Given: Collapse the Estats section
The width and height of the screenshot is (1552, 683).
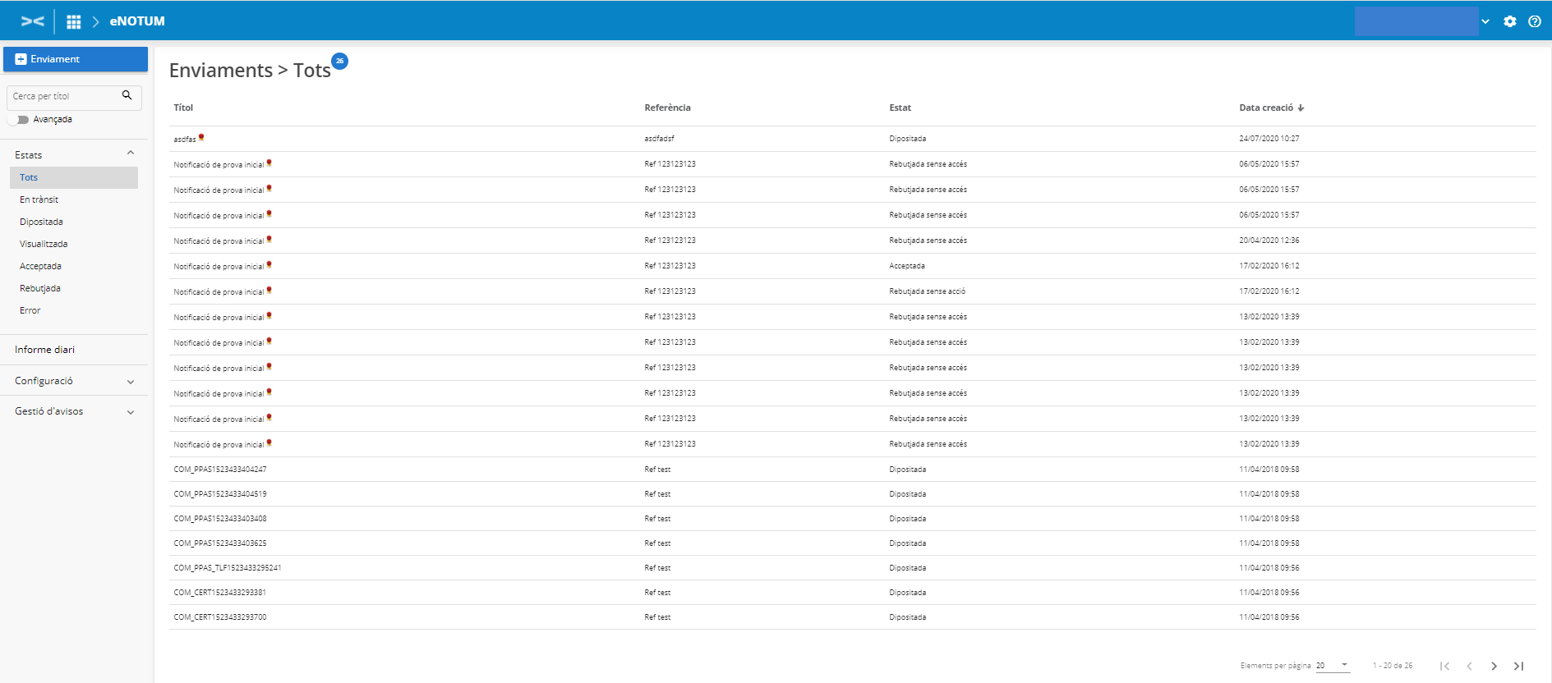Looking at the screenshot, I should [131, 154].
